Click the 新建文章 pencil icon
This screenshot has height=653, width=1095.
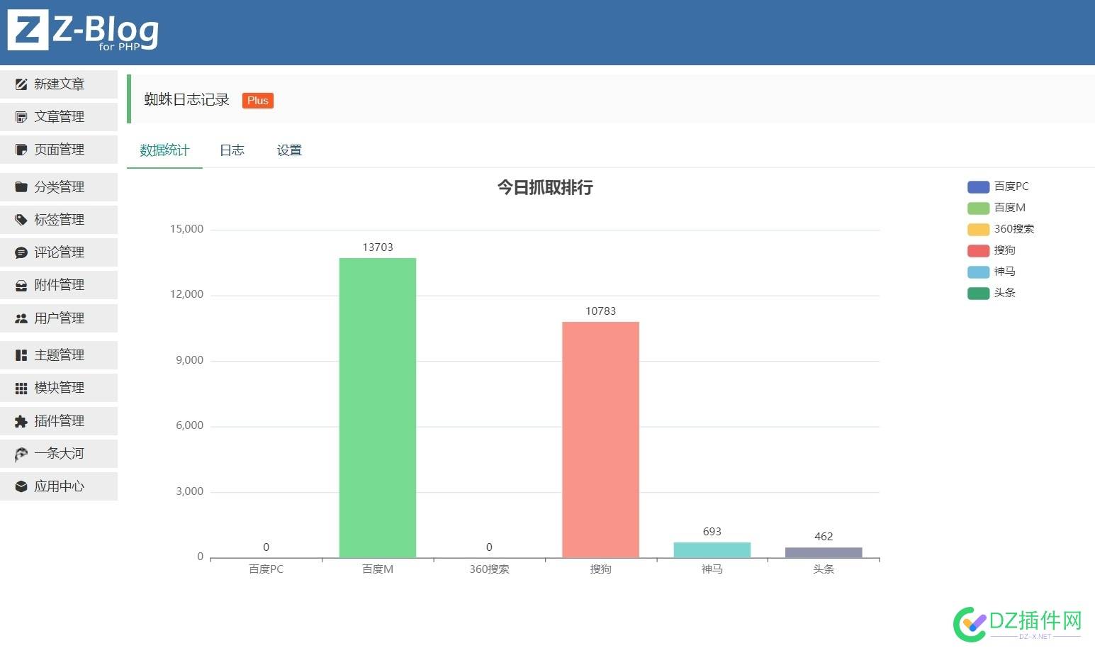point(21,84)
